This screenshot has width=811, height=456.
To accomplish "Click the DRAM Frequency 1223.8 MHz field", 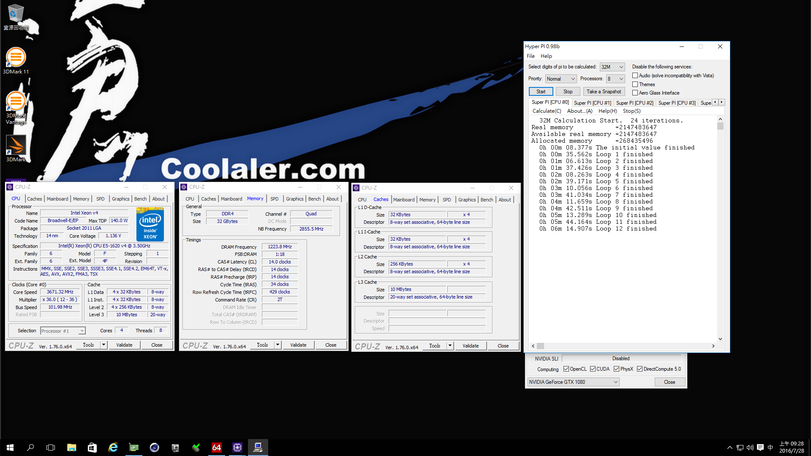I will [x=280, y=247].
